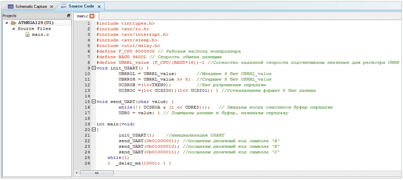Click '#define F_CPU 8000000' text
Image resolution: width=403 pixels, height=180 pixels.
(125, 51)
